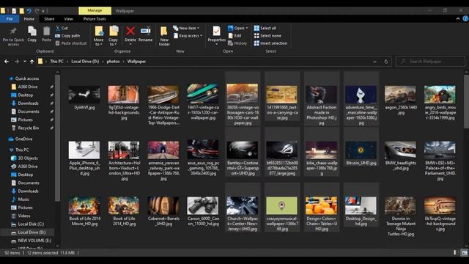Screen dimensions: 469x264
Task: Select NEW VOLUME (E:) in navigation pane
Action: point(31,241)
